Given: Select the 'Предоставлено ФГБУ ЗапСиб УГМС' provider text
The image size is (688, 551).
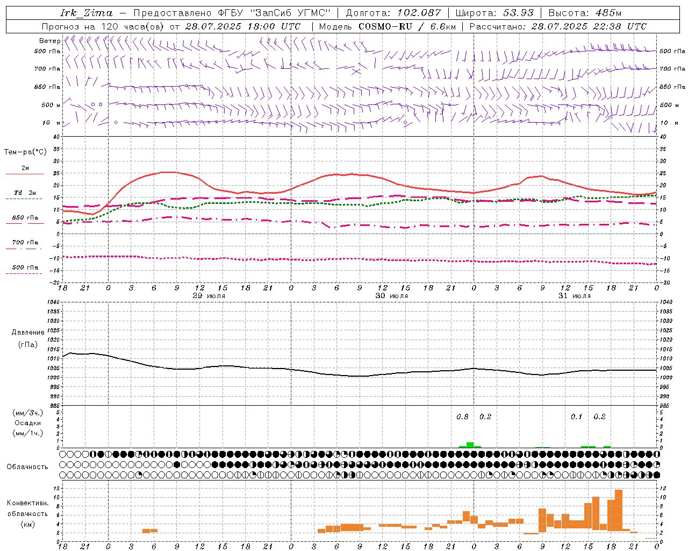Looking at the screenshot, I should (232, 13).
